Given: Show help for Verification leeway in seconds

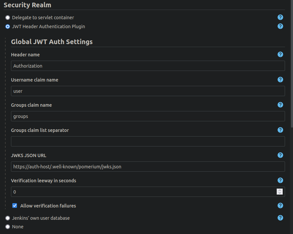Looking at the screenshot, I should click(x=280, y=180).
